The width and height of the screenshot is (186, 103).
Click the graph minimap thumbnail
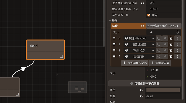[x=77, y=87]
